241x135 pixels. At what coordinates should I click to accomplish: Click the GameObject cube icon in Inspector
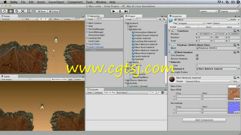coord(171,20)
